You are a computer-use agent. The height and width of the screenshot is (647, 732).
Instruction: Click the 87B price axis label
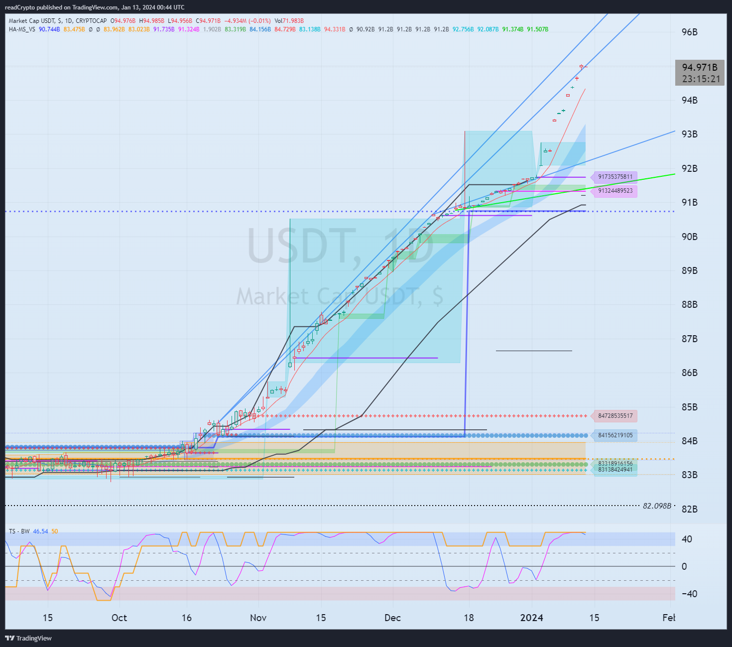pyautogui.click(x=689, y=339)
